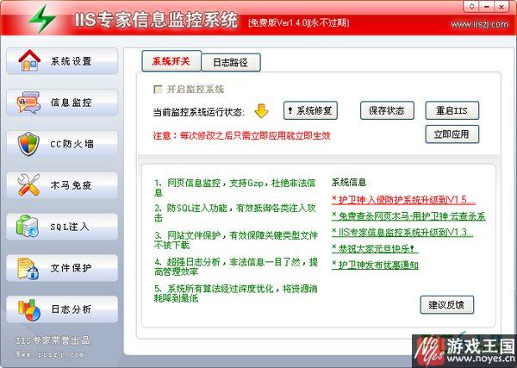The height and width of the screenshot is (368, 517).
Task: Switch to the 文件保护 section
Action: point(62,268)
